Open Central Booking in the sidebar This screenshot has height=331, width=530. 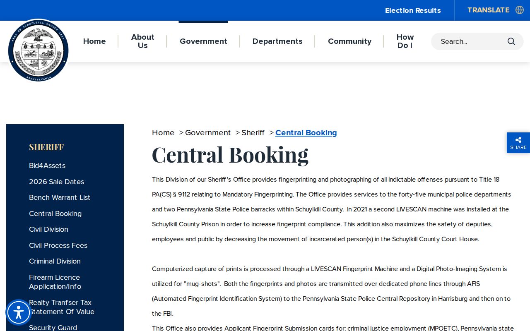coord(55,213)
